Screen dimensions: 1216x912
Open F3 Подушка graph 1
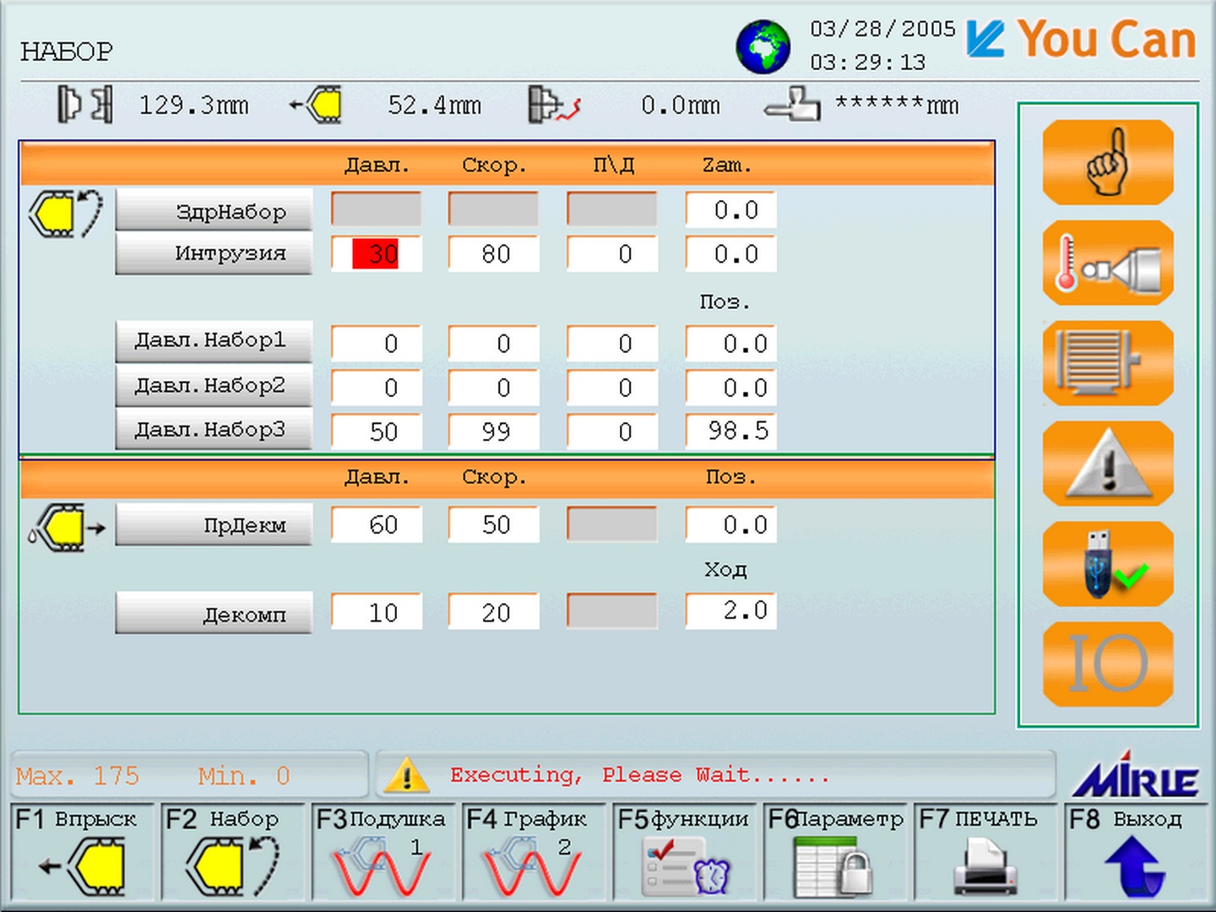[x=383, y=851]
